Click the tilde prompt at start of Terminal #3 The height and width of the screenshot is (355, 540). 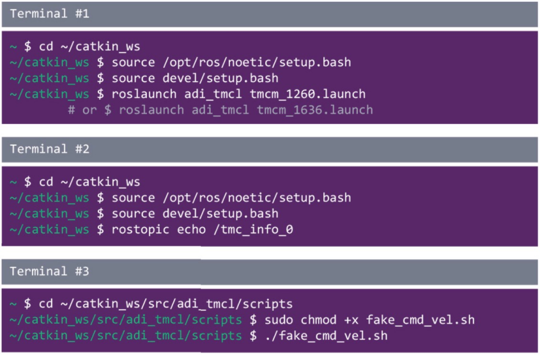tap(13, 304)
